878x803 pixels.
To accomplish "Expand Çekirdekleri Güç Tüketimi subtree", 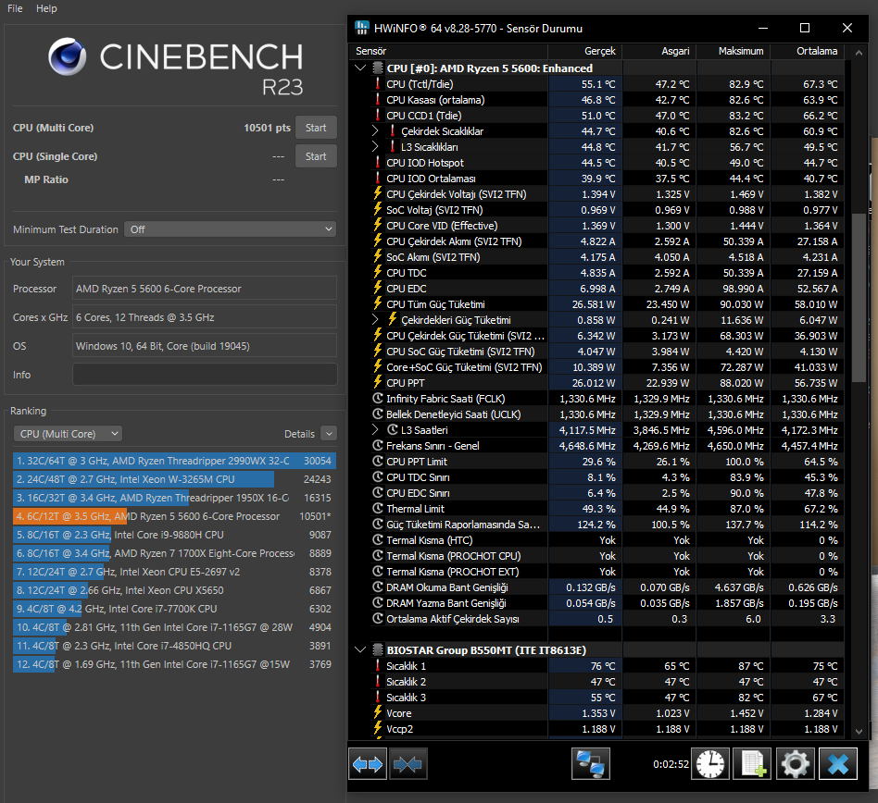I will 375,320.
